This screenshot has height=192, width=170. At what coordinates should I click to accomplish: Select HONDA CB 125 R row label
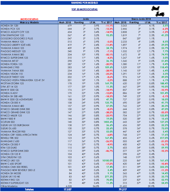coord(11,154)
